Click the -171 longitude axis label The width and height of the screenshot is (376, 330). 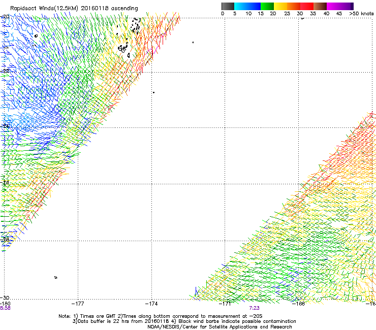(x=225, y=304)
